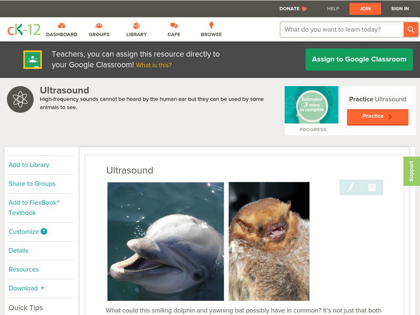Click the DASHBOARD menu label
The width and height of the screenshot is (420, 315).
click(61, 35)
